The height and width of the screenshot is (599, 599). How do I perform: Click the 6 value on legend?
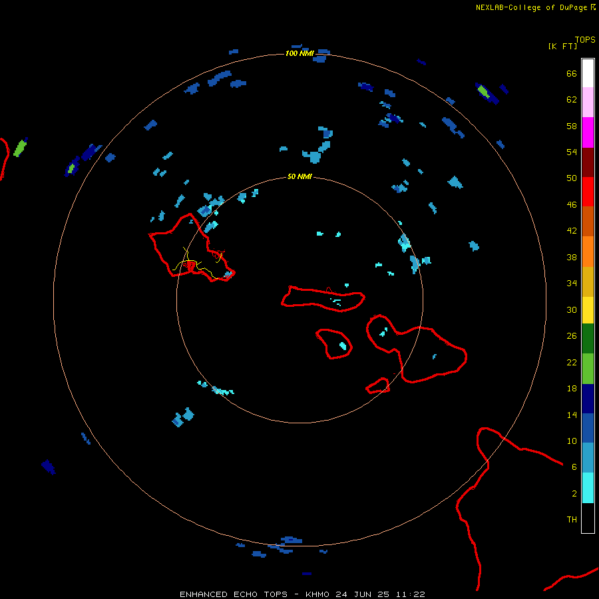(574, 467)
